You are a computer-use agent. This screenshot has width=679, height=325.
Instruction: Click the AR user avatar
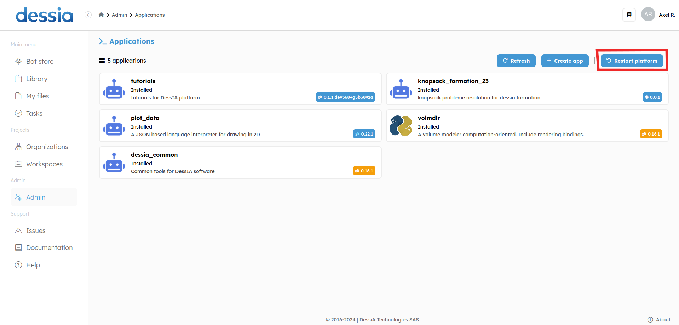648,15
